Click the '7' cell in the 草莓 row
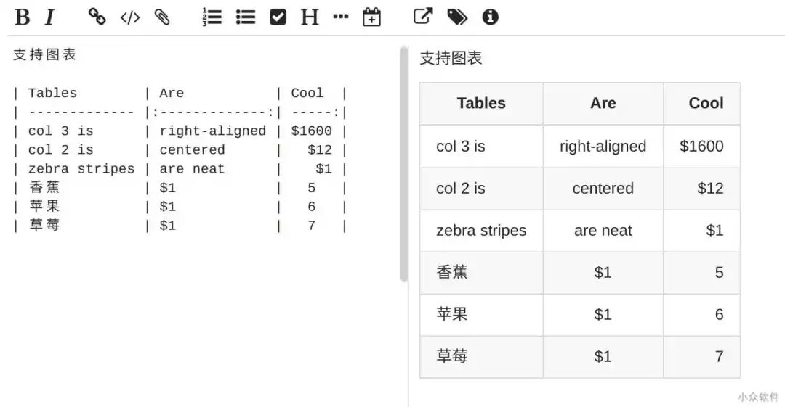The image size is (785, 407). click(x=701, y=356)
